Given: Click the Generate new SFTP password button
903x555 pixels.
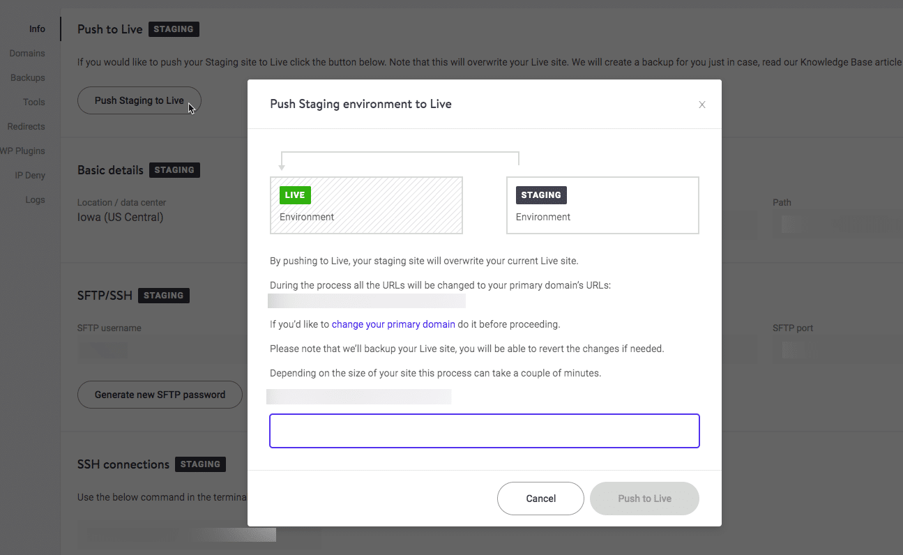Looking at the screenshot, I should coord(160,395).
